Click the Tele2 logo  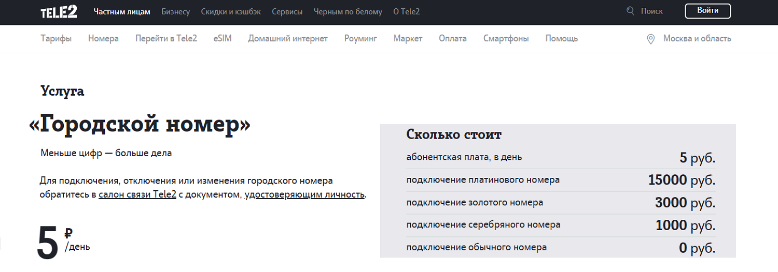[59, 11]
